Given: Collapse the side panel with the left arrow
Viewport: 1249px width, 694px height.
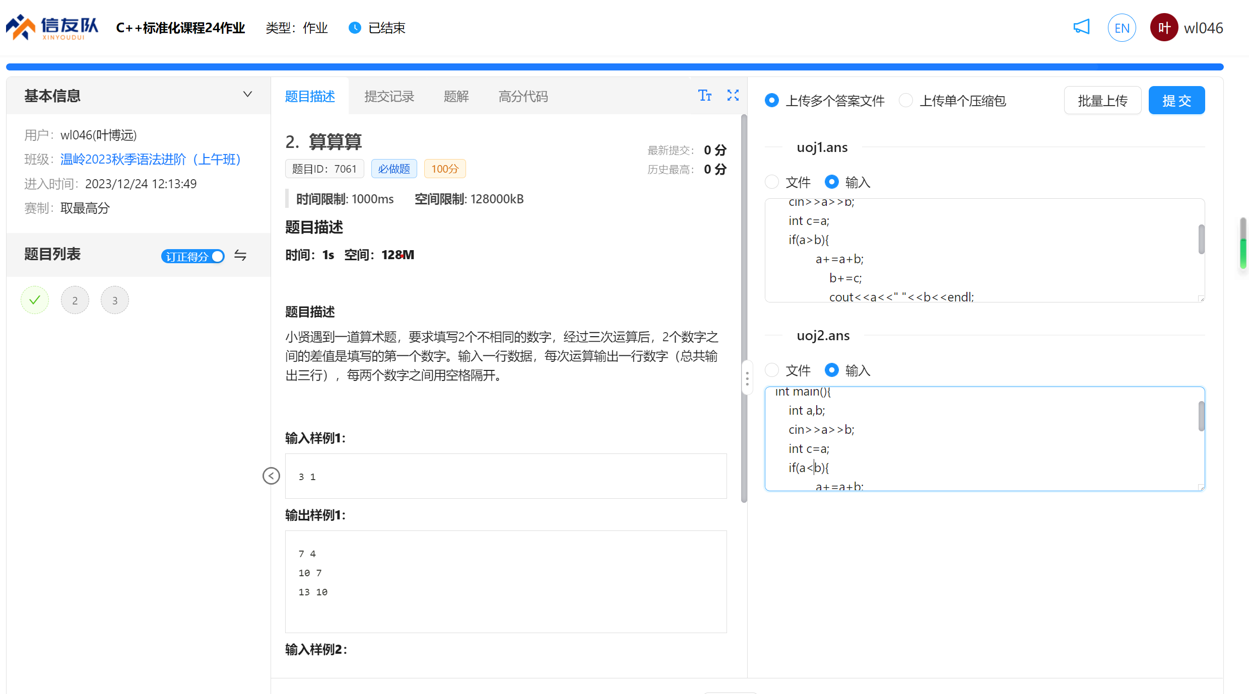Looking at the screenshot, I should (271, 476).
